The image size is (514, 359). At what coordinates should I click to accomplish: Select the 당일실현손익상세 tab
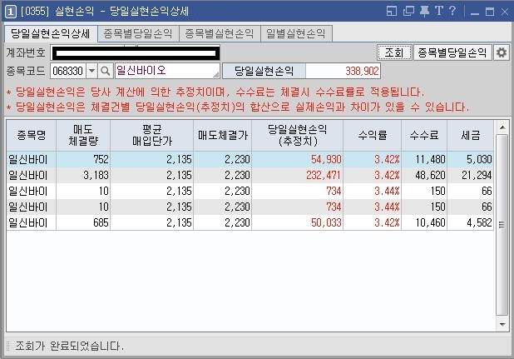(x=51, y=34)
